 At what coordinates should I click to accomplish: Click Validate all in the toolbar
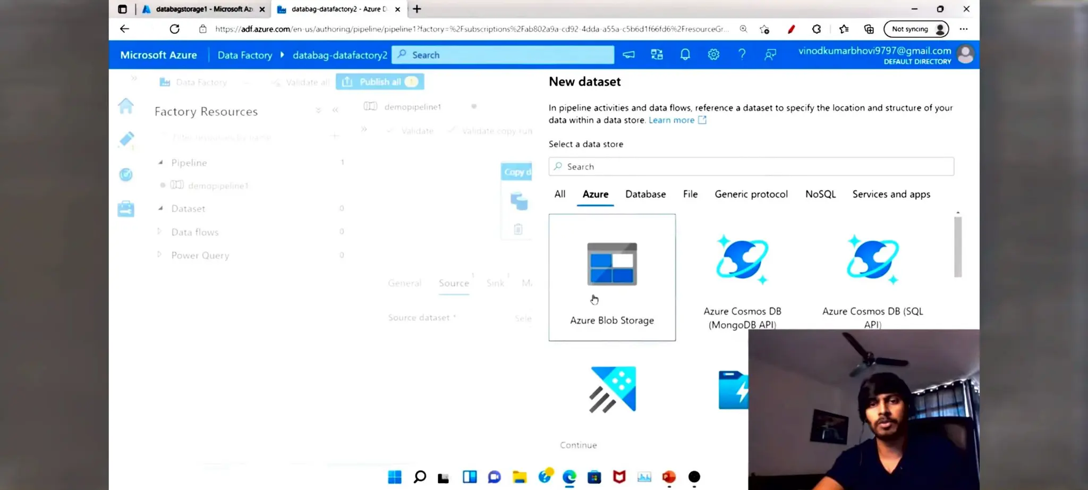[301, 82]
